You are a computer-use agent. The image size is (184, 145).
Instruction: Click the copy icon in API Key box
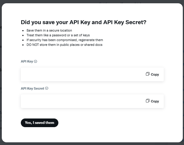(x=147, y=74)
